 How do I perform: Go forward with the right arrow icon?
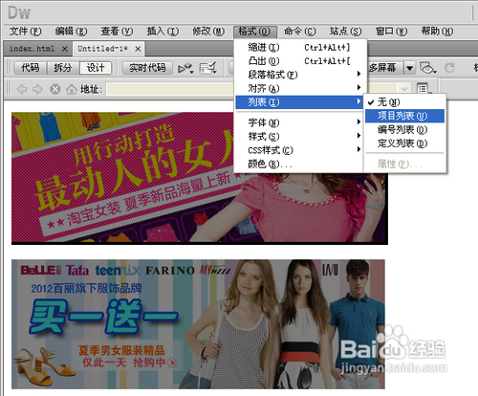(x=37, y=89)
